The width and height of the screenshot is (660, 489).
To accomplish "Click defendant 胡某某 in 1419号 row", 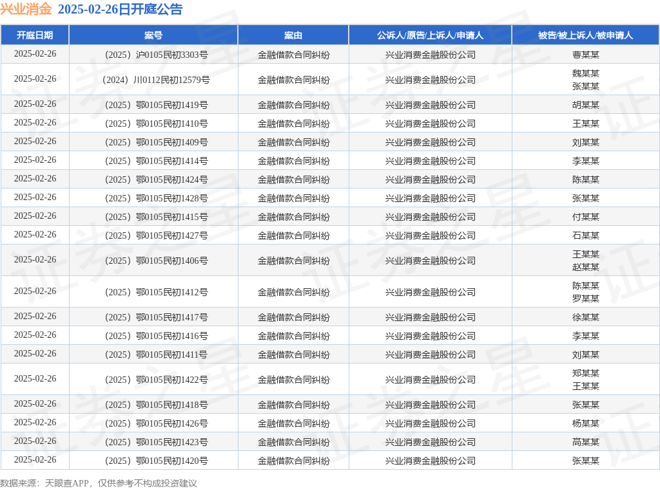I will pos(585,105).
